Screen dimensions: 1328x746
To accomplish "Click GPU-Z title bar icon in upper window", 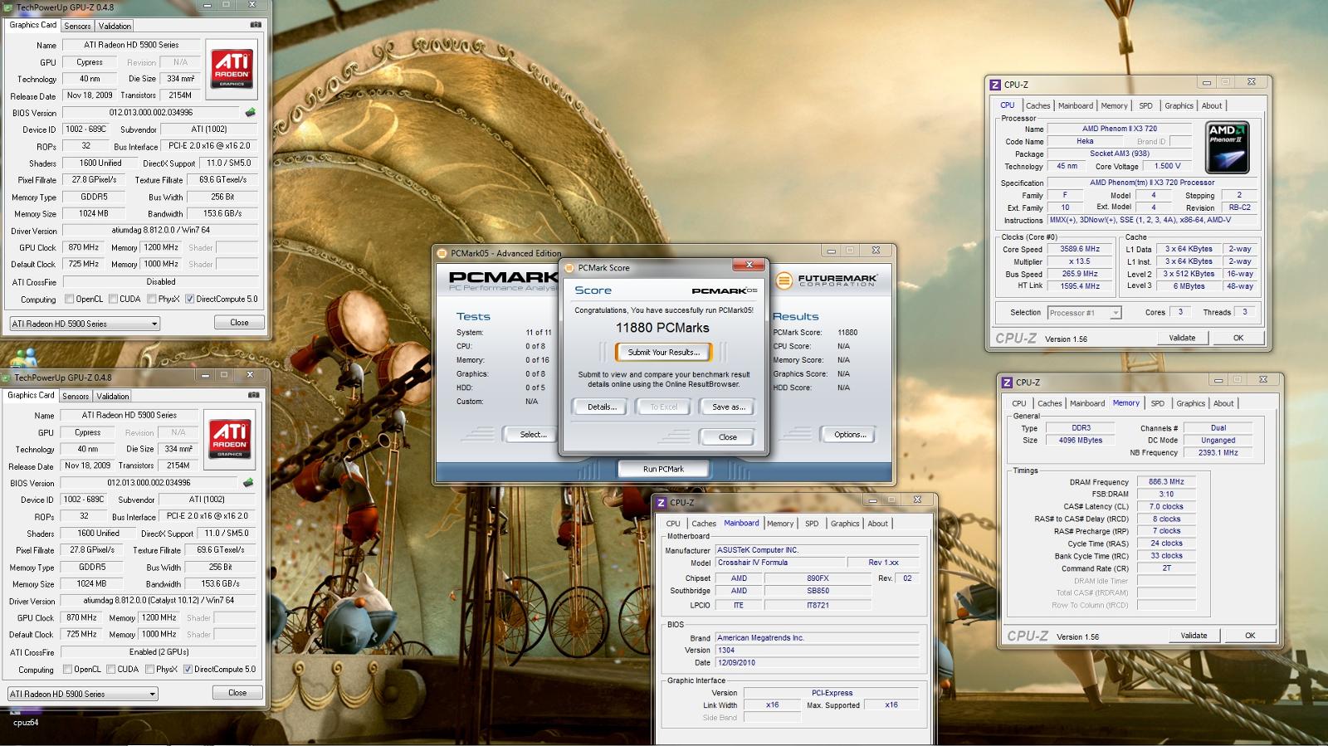I will (8, 7).
